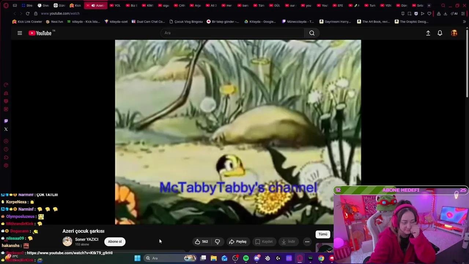The image size is (469, 264).
Task: Dislike the Azeri çocuk şarkısı video
Action: pos(217,242)
